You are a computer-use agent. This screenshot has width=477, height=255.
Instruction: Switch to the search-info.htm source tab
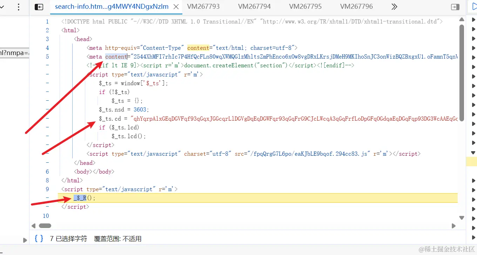(x=112, y=7)
